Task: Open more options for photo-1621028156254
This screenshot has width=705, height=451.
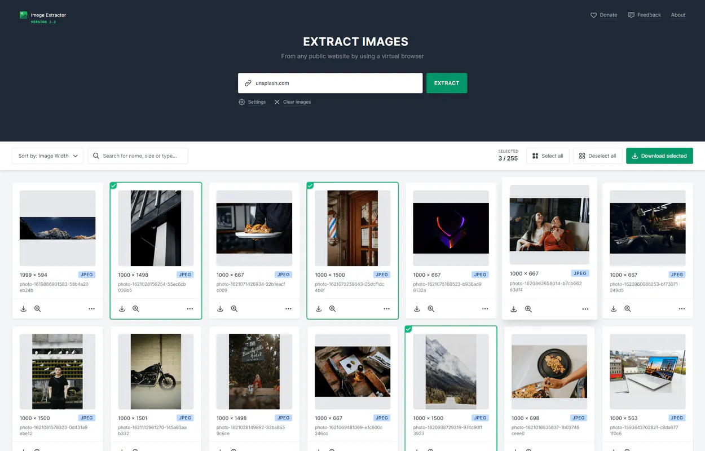Action: click(190, 309)
